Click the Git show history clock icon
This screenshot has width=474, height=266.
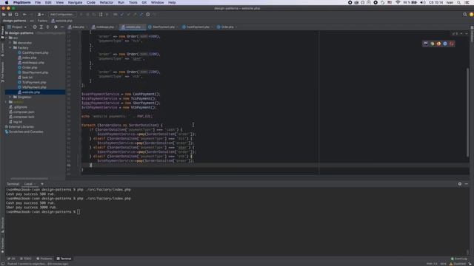[148, 14]
